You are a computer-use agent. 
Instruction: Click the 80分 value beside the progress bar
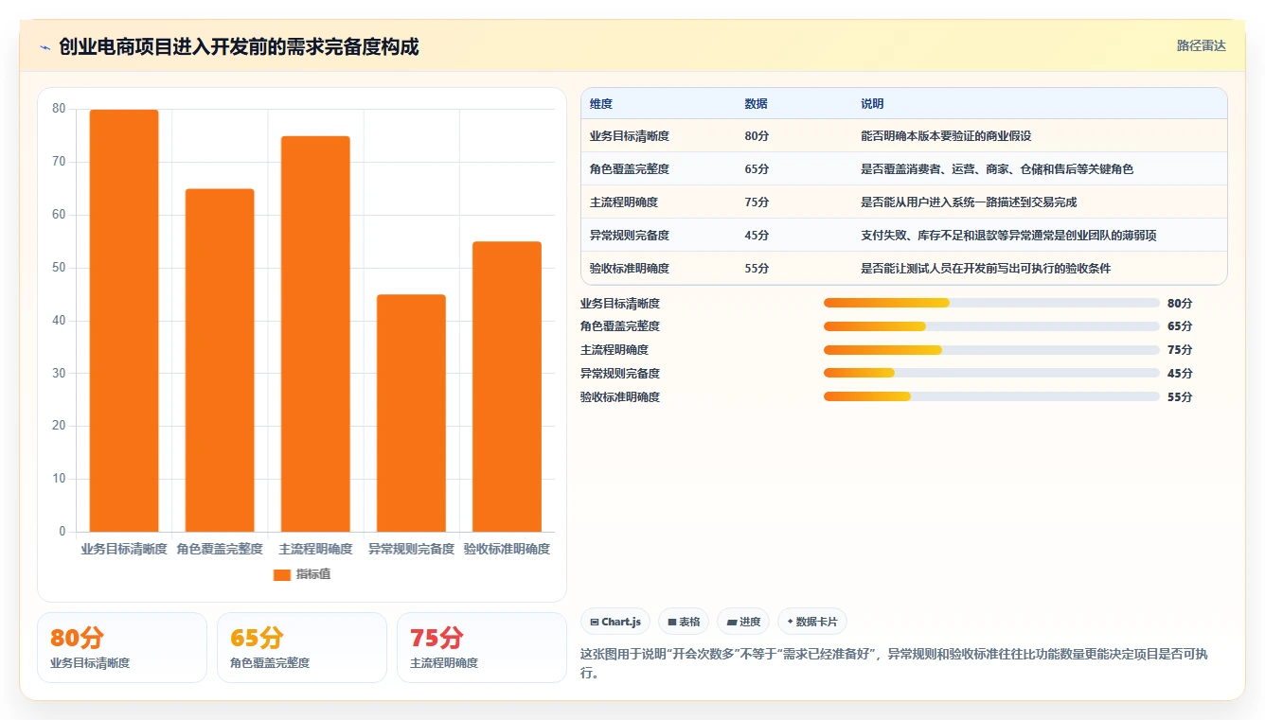1180,304
